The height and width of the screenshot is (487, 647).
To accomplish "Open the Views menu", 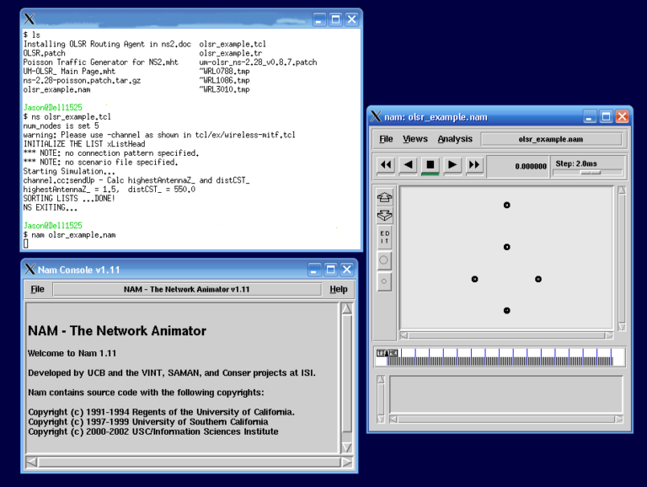I will (415, 139).
